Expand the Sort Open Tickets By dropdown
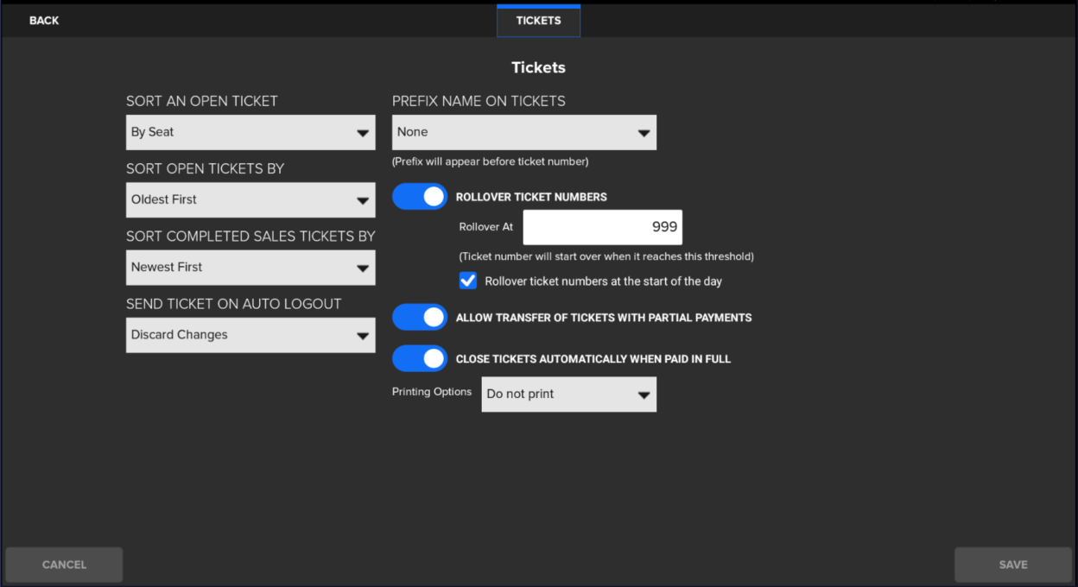The height and width of the screenshot is (587, 1078). [250, 199]
